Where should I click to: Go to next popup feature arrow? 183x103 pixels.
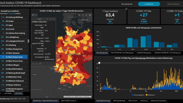click(x=50, y=19)
